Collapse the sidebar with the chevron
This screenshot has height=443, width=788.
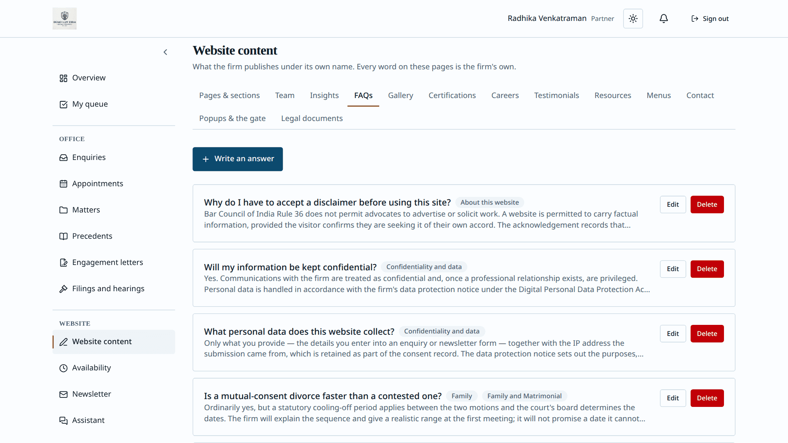[x=165, y=52]
